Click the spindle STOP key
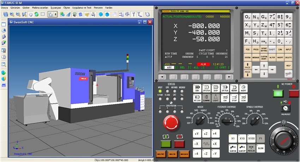The image size is (300, 162). (x=234, y=98)
